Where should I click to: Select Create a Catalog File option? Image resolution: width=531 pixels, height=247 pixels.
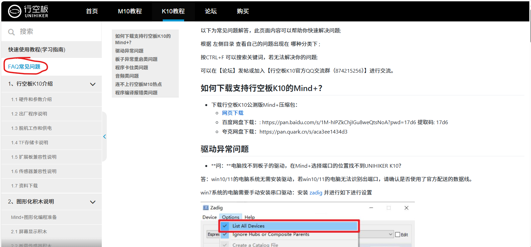[x=255, y=245]
